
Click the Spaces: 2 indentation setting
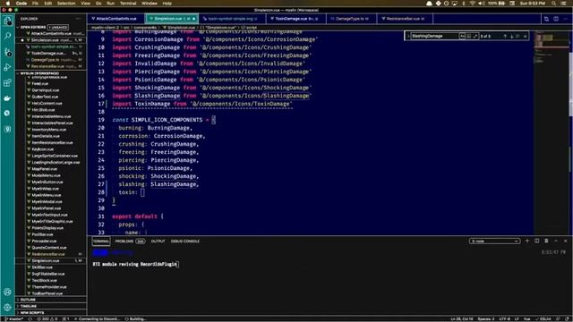pos(485,319)
